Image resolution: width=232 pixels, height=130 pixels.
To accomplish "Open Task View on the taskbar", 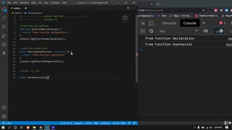I will click(21, 127).
